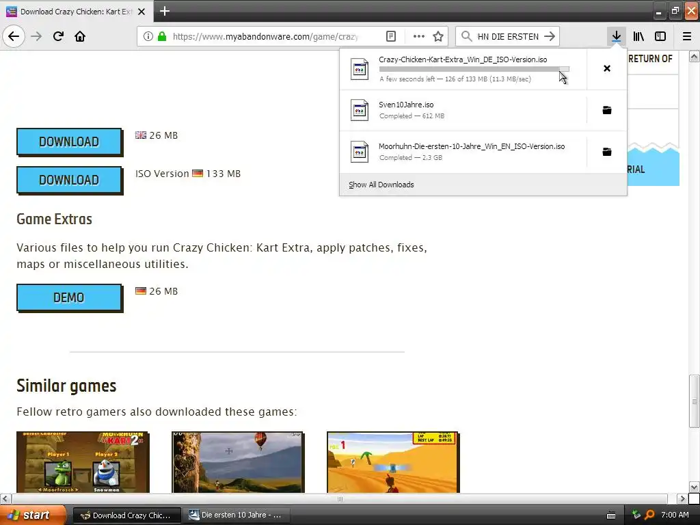The image size is (700, 525).
Task: Click the vertical scrollbar down arrow
Action: point(695,487)
